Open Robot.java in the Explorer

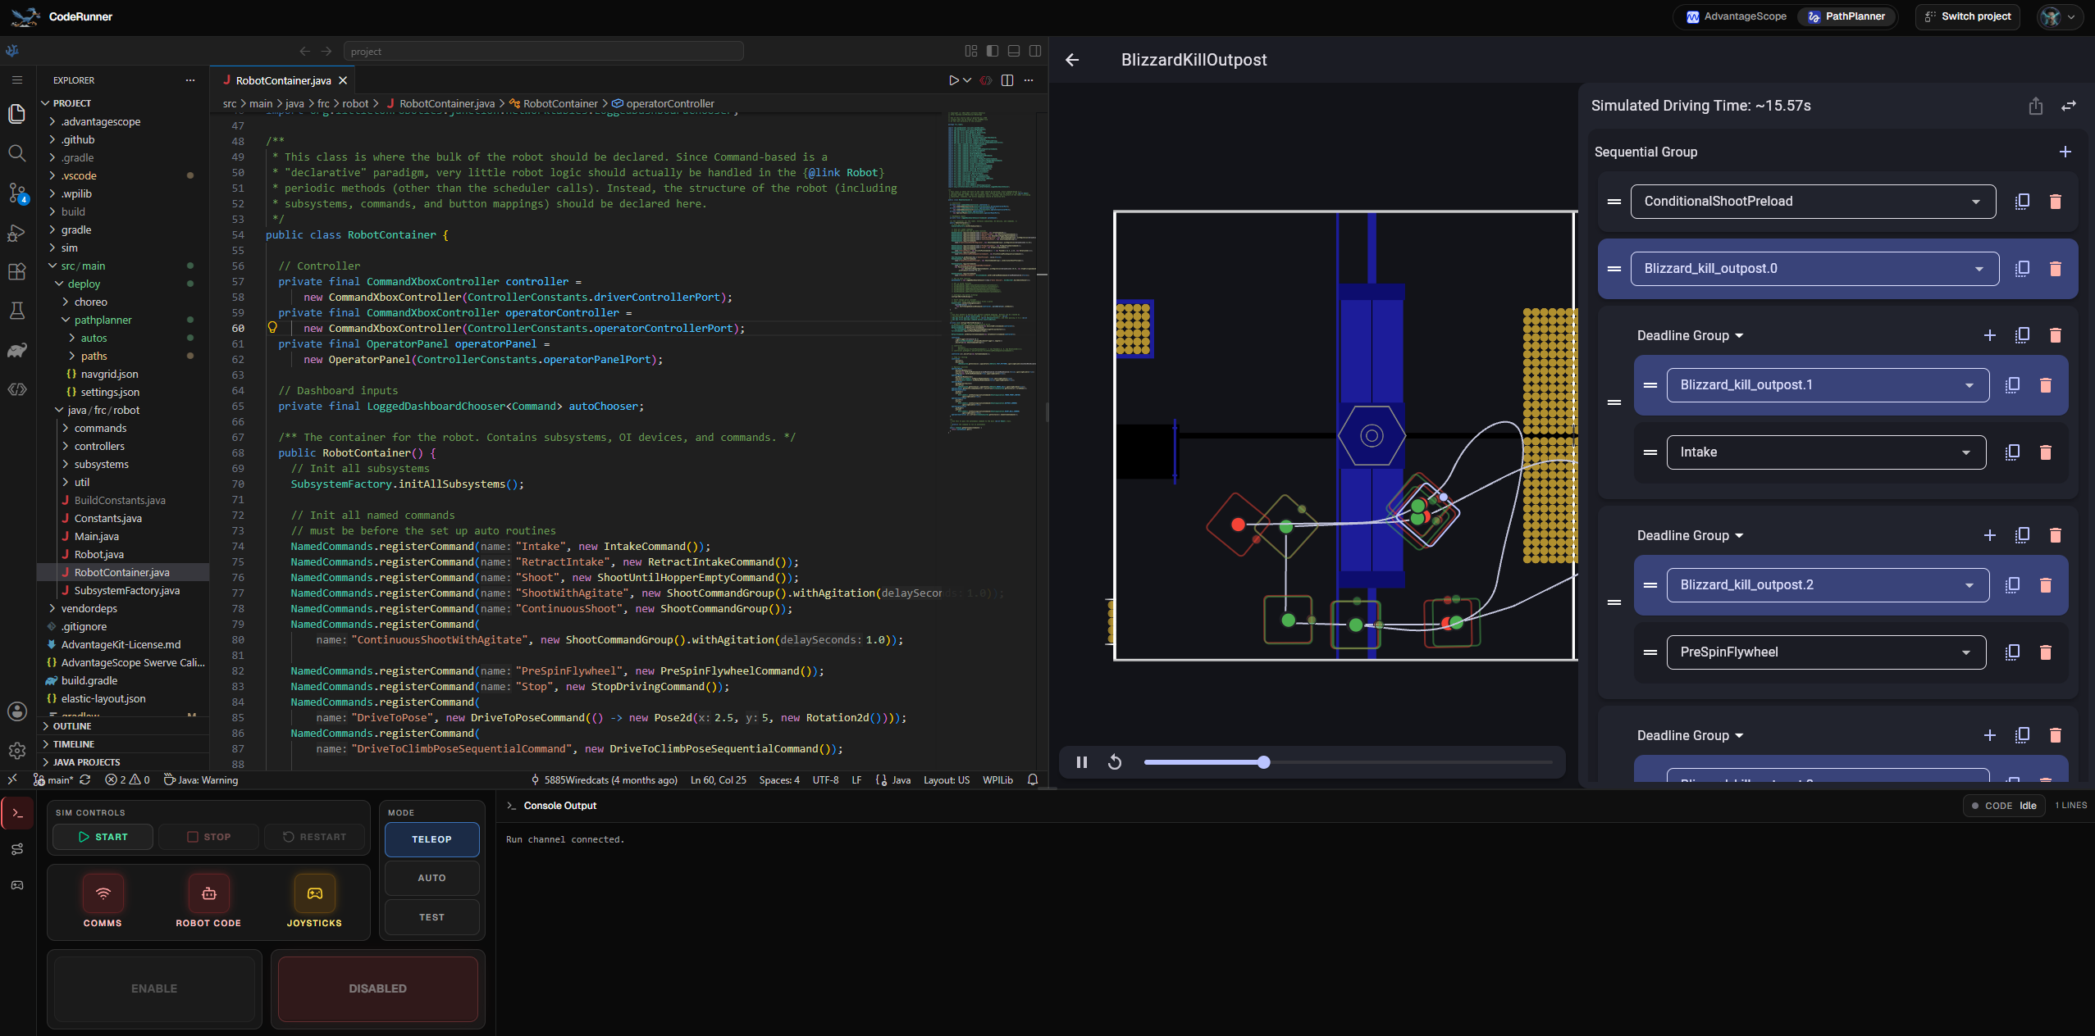(98, 555)
